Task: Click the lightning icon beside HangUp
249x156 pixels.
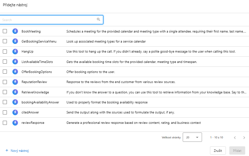Action: tap(15, 52)
